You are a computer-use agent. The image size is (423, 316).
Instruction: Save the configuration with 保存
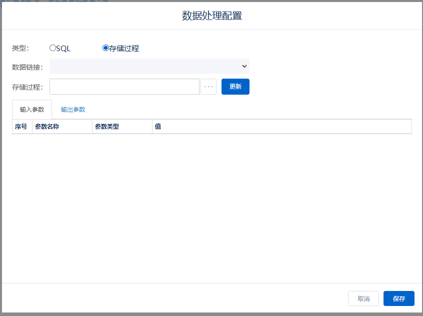pyautogui.click(x=398, y=298)
